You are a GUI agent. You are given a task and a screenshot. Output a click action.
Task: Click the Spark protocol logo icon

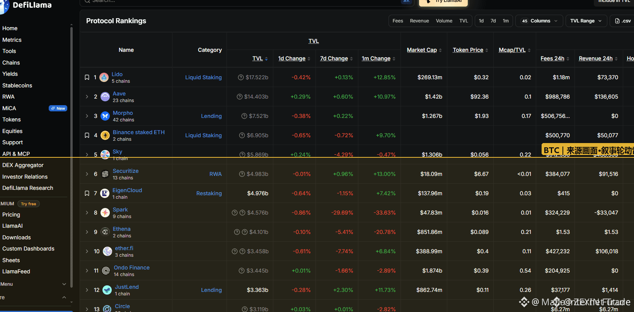(x=105, y=213)
